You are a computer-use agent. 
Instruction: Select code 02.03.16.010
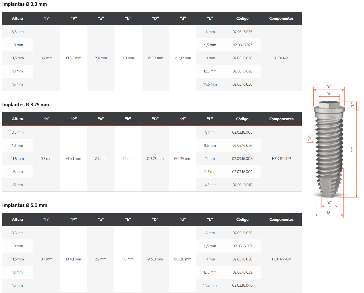(242, 185)
